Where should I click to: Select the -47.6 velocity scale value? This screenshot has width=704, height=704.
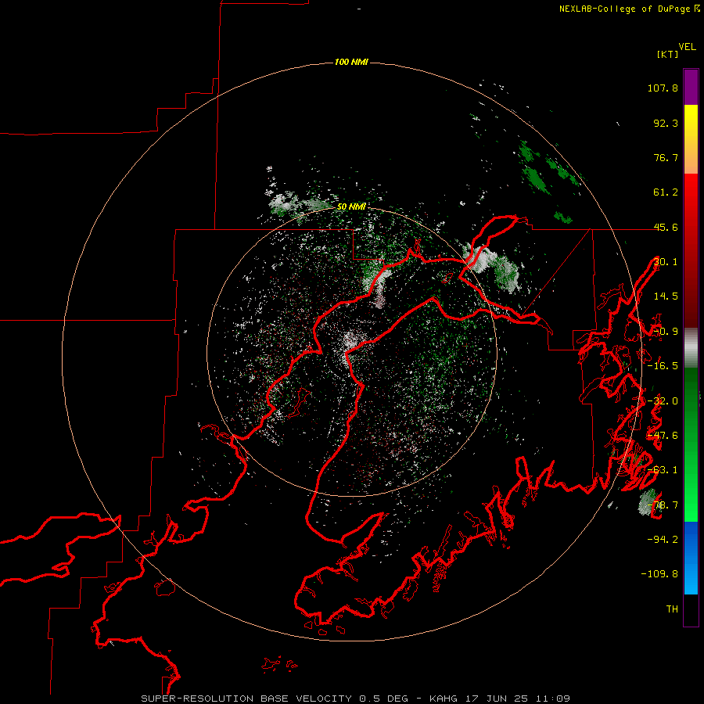663,436
